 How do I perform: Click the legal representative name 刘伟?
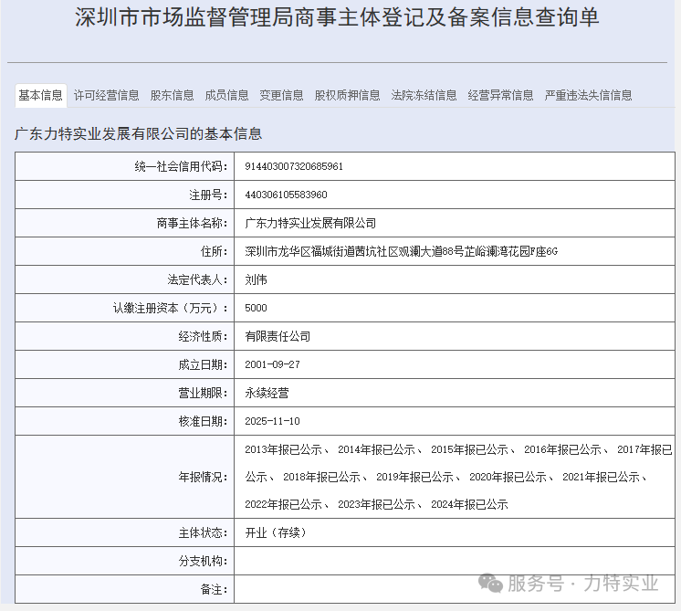pyautogui.click(x=257, y=279)
